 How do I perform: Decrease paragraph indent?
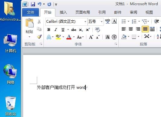pos(156,22)
